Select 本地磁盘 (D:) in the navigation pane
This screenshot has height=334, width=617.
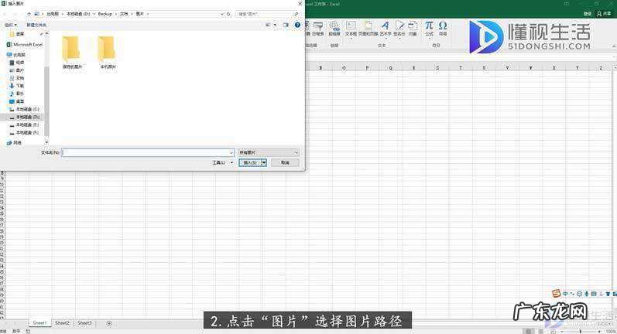[25, 117]
